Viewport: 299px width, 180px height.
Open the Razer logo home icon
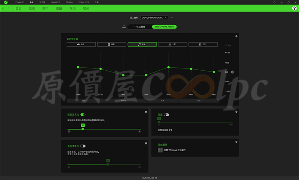point(6,2)
